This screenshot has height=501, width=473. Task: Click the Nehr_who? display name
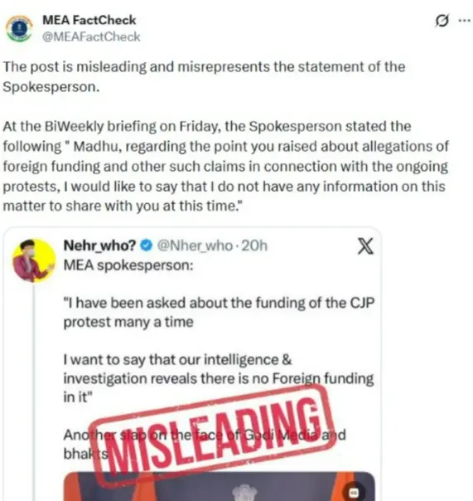[100, 246]
